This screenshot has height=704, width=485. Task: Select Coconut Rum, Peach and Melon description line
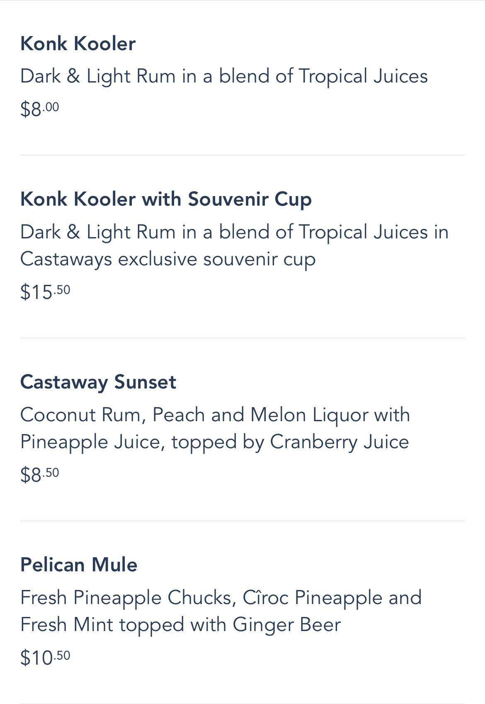[x=215, y=415]
